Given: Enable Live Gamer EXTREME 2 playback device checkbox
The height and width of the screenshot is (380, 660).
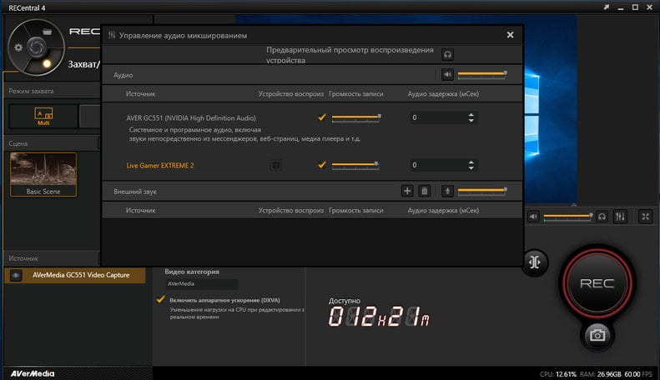Looking at the screenshot, I should (276, 165).
